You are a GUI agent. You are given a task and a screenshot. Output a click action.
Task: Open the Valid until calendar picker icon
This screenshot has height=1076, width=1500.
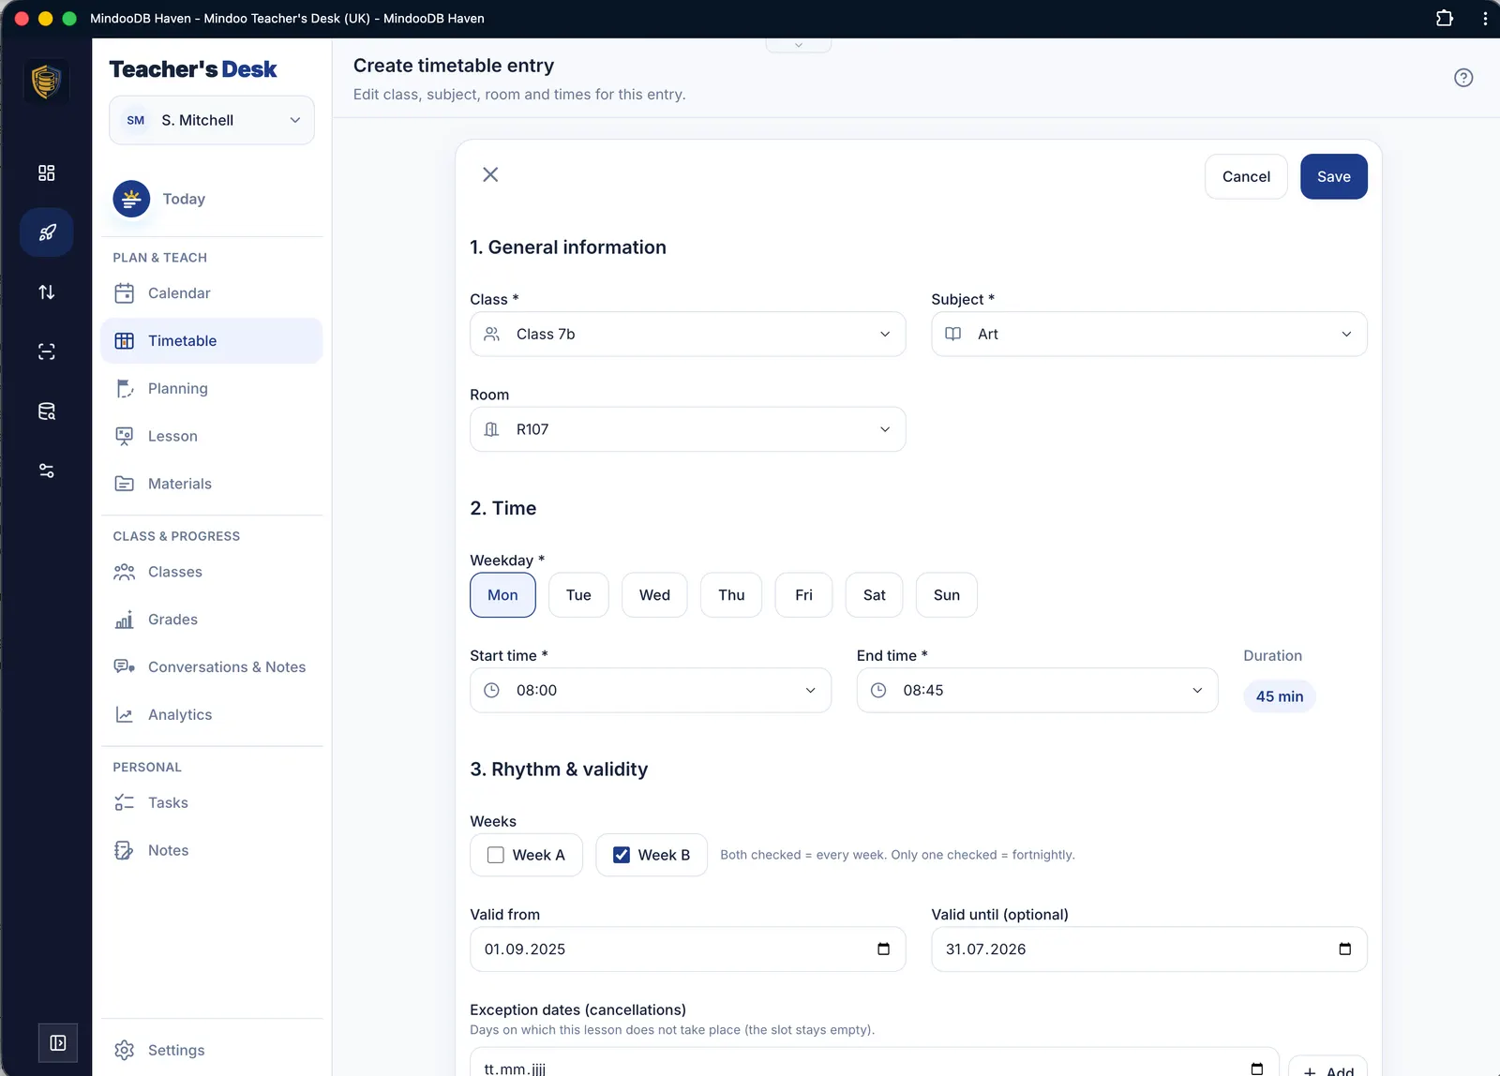pyautogui.click(x=1345, y=949)
